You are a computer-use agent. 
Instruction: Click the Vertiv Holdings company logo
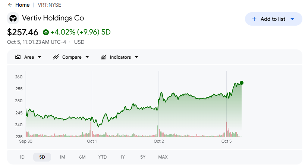point(13,18)
